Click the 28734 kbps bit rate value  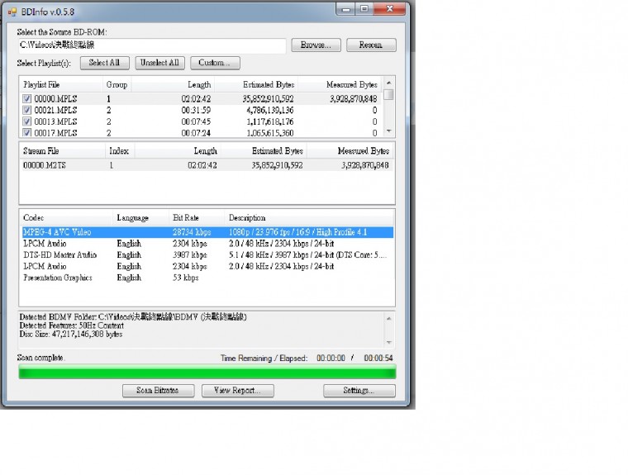click(x=192, y=232)
